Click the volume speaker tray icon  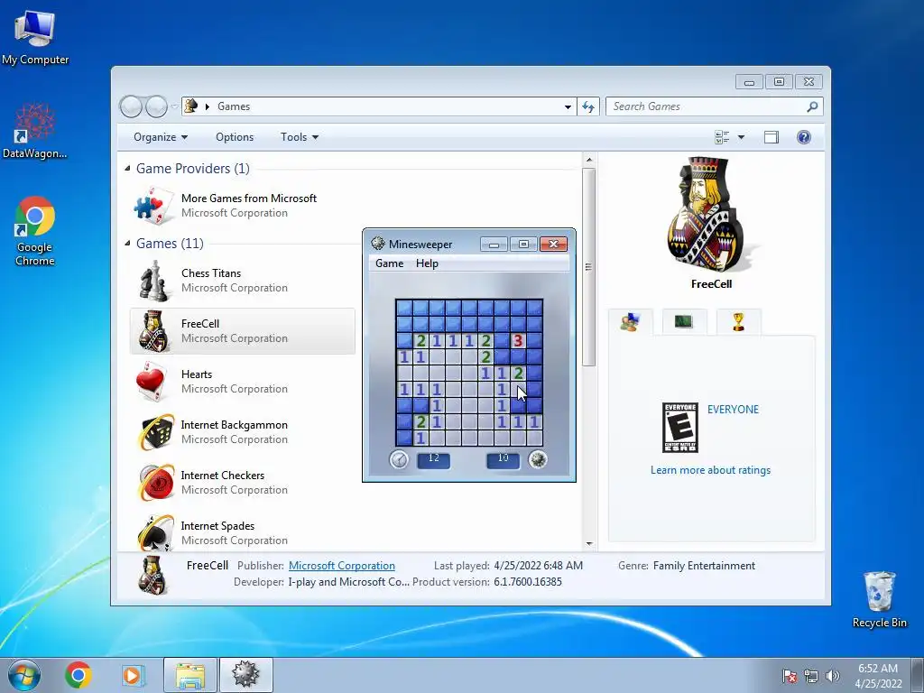[832, 676]
